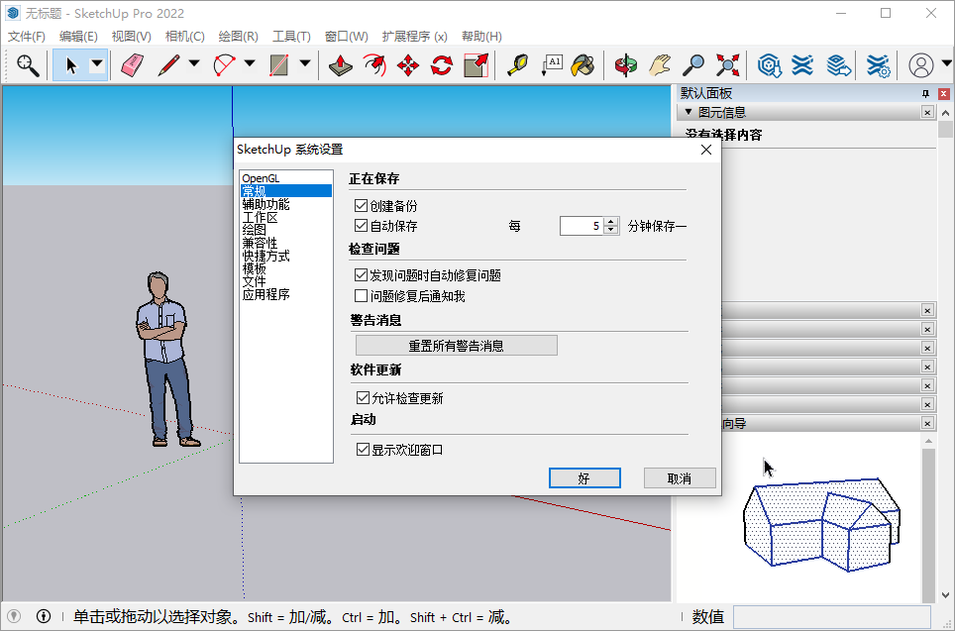Disable 显示欢迎窗口 startup option

click(363, 449)
